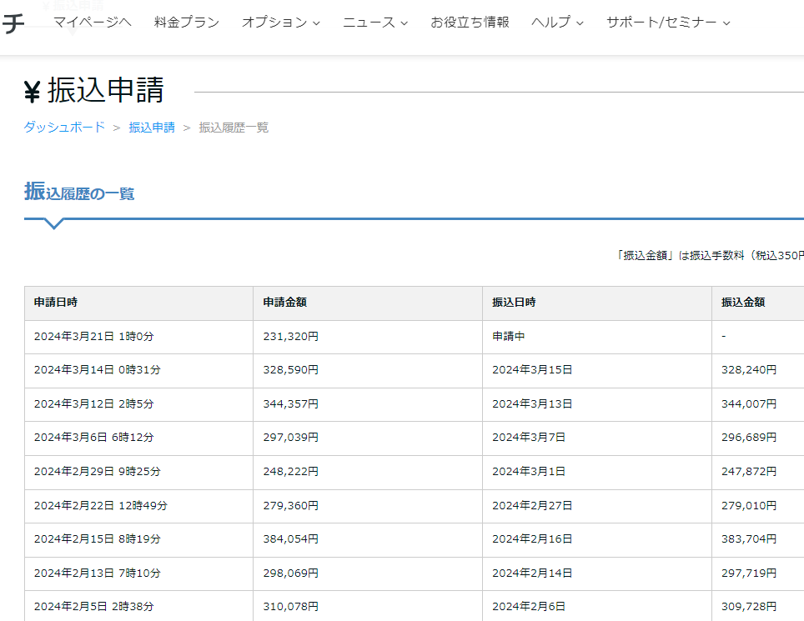The image size is (804, 621).
Task: Select the 2024年2月29日 9時25分 cell
Action: point(139,472)
